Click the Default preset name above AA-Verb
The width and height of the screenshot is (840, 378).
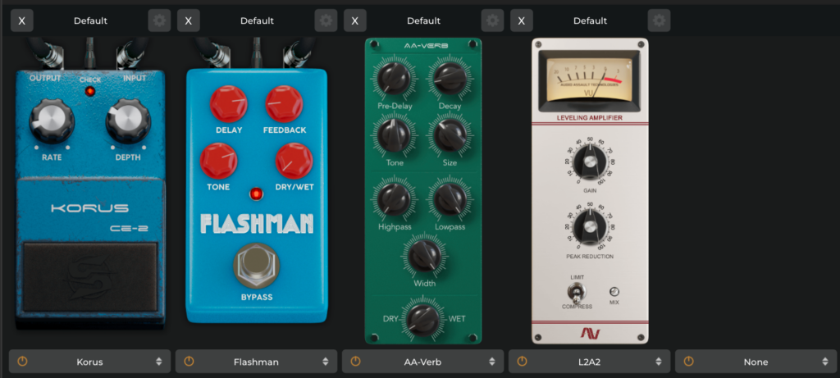coord(423,20)
